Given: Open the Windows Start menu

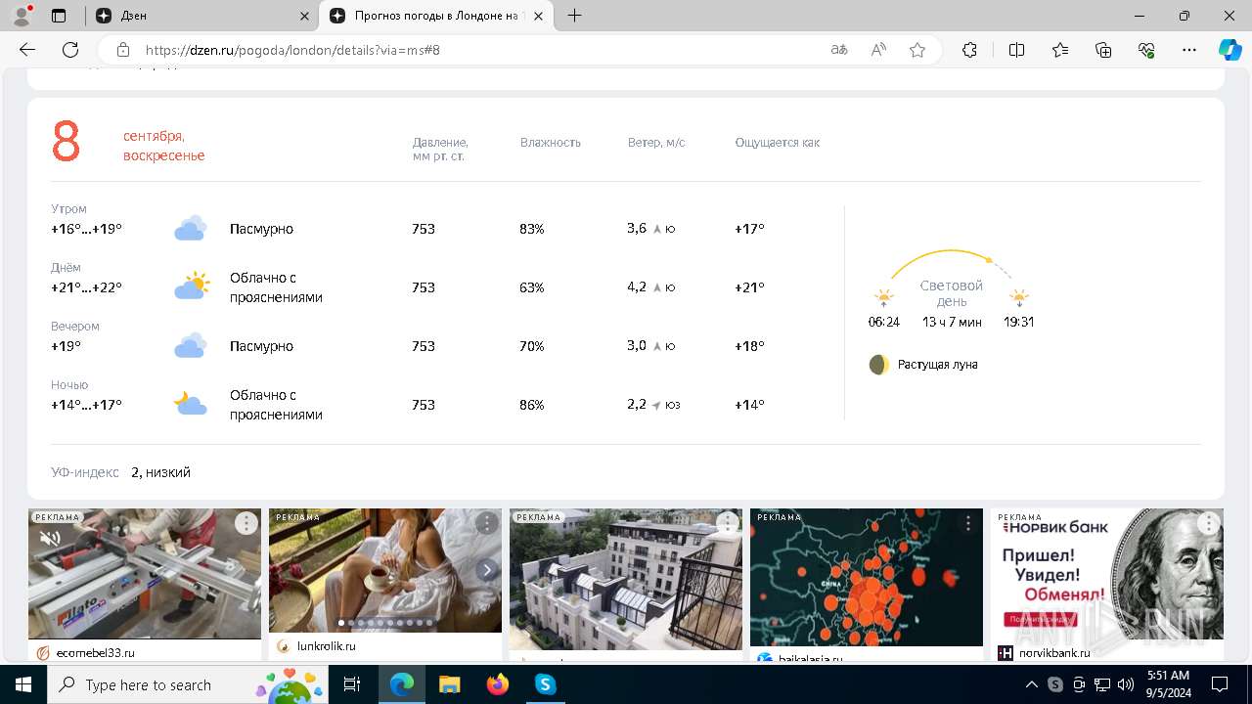Looking at the screenshot, I should (x=23, y=684).
